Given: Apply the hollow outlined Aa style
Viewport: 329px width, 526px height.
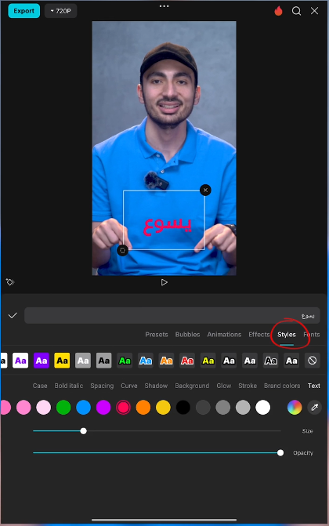Looking at the screenshot, I should coord(271,361).
